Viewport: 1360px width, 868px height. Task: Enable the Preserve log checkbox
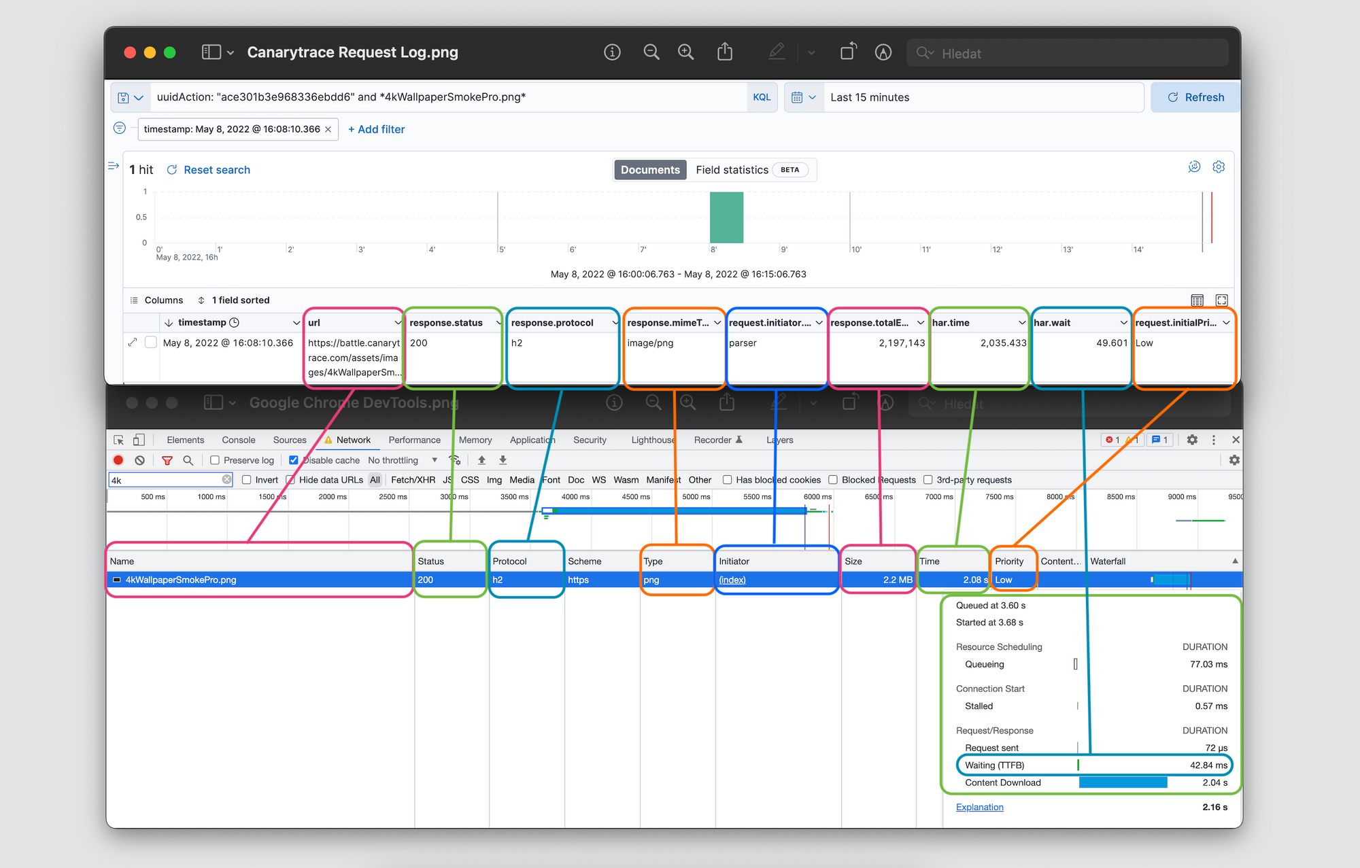pyautogui.click(x=215, y=460)
